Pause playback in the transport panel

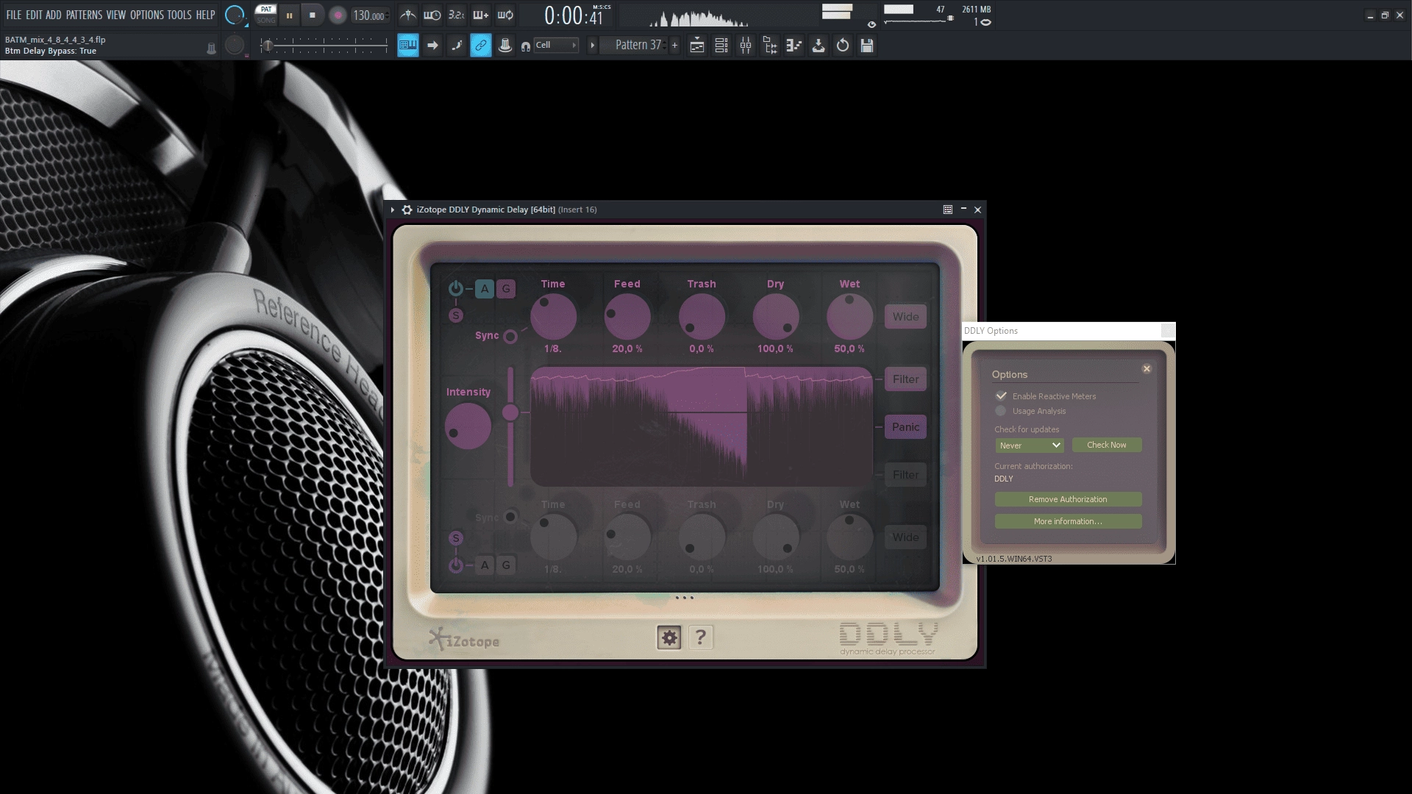point(289,15)
